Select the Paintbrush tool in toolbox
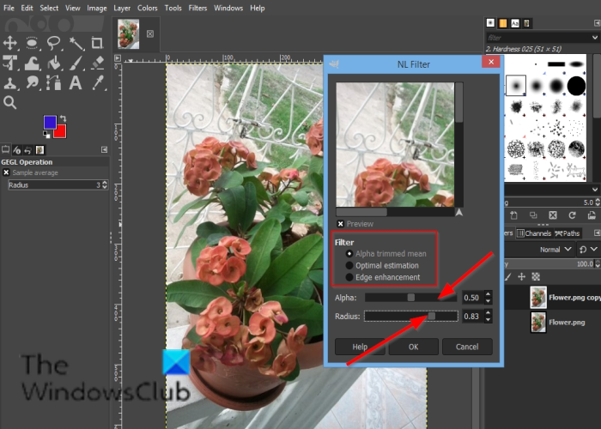Image resolution: width=601 pixels, height=429 pixels. [76, 63]
